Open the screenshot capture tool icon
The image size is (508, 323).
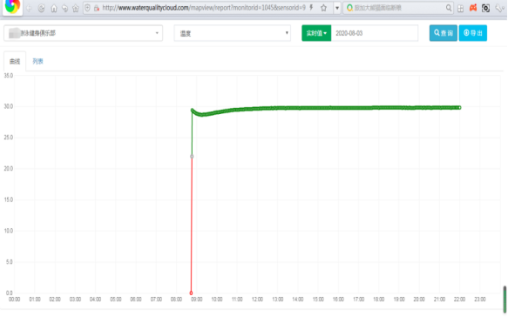click(485, 8)
